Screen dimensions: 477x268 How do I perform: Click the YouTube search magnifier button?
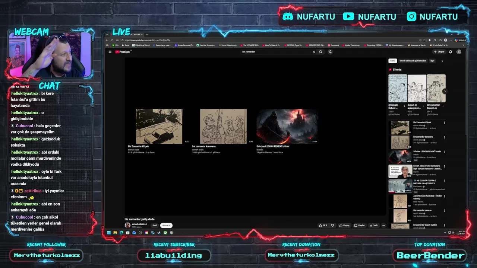point(320,52)
